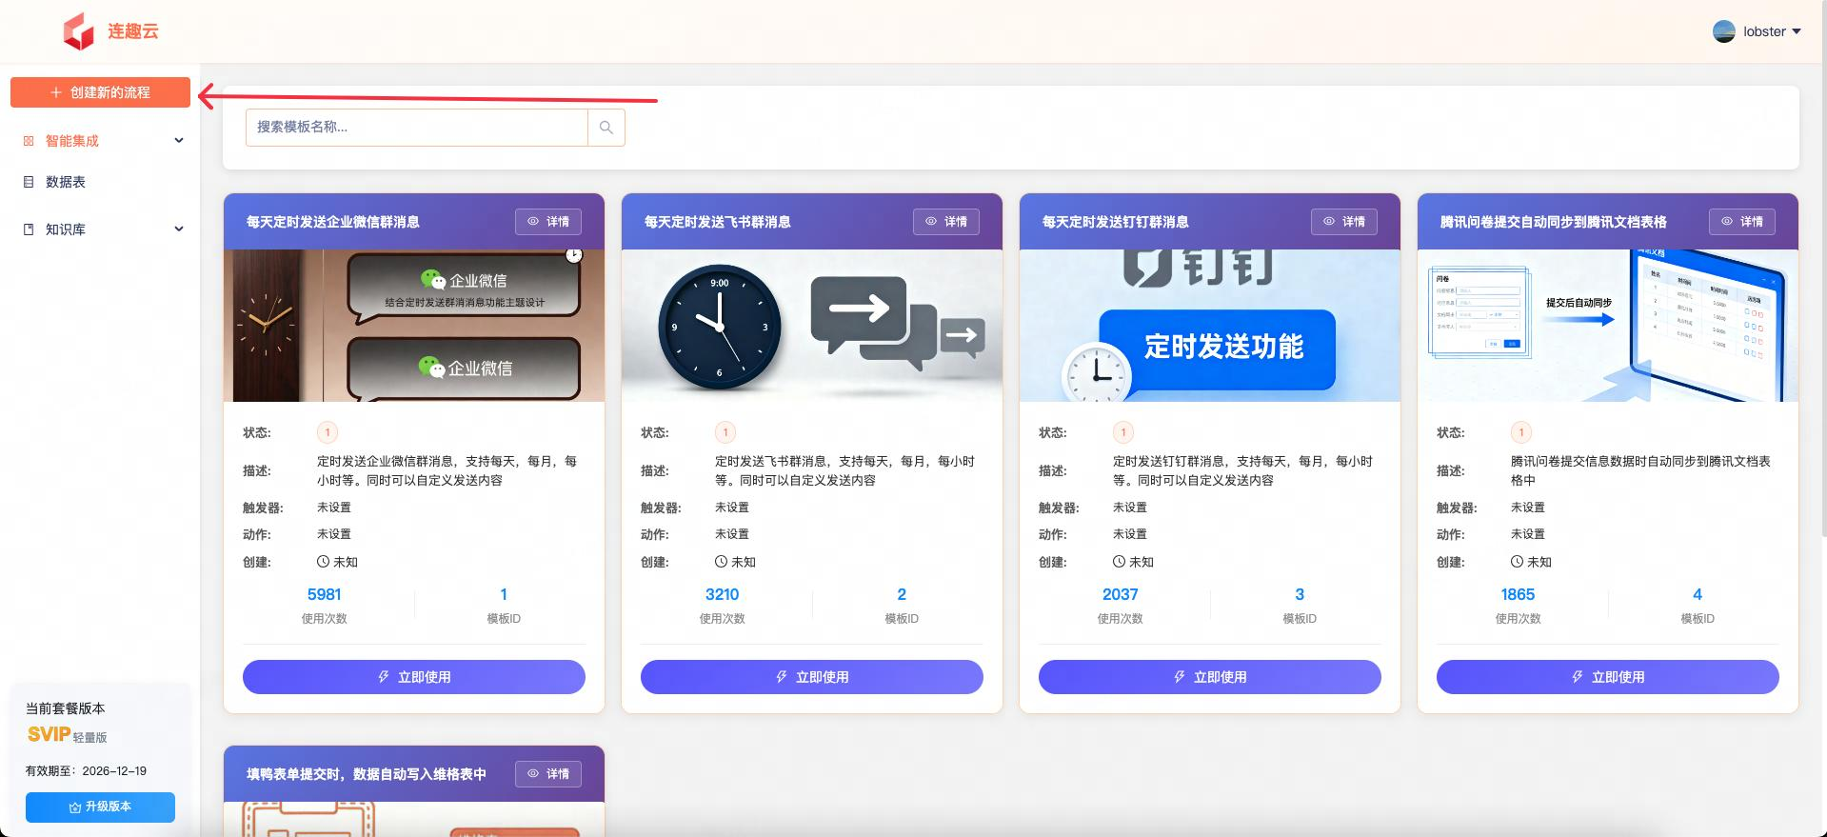
Task: Click template ID 4 on 腾讯问卷 card
Action: 1698,594
